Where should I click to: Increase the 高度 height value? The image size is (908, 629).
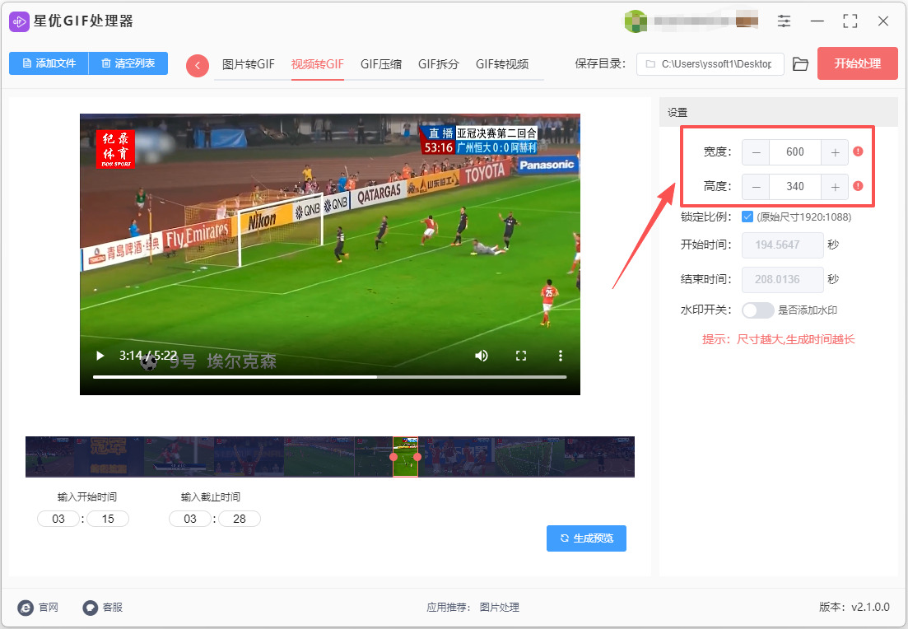(x=835, y=187)
